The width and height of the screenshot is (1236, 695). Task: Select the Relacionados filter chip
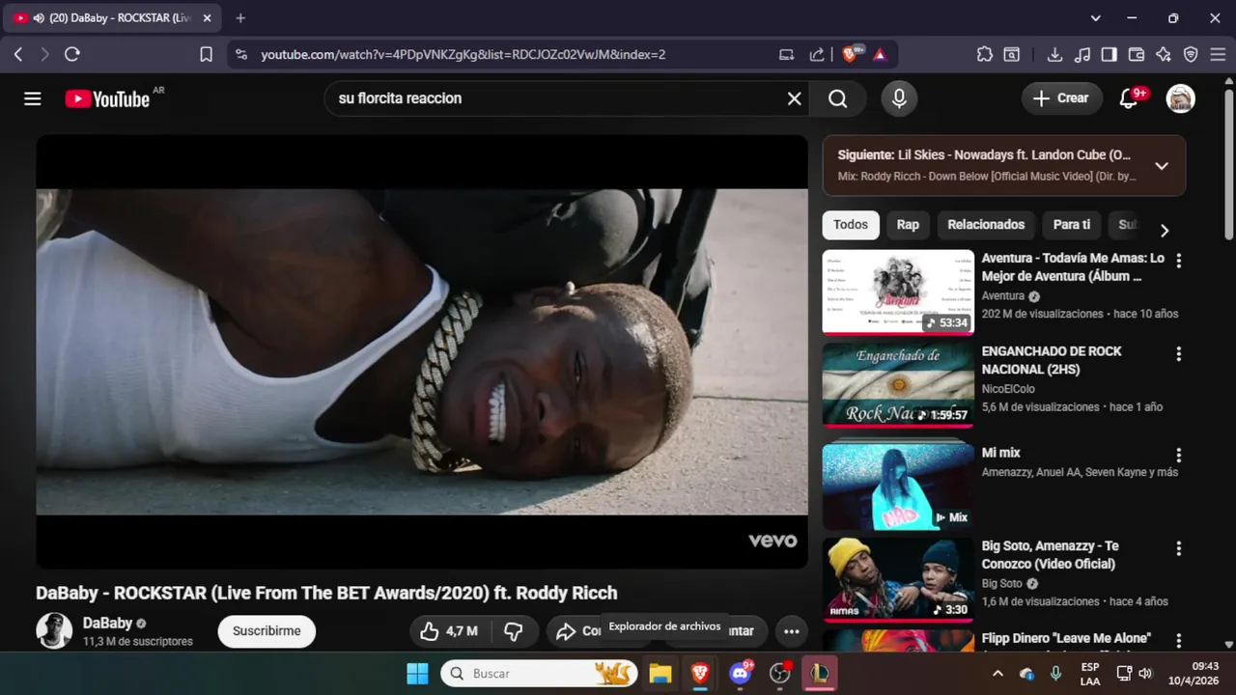coord(986,225)
